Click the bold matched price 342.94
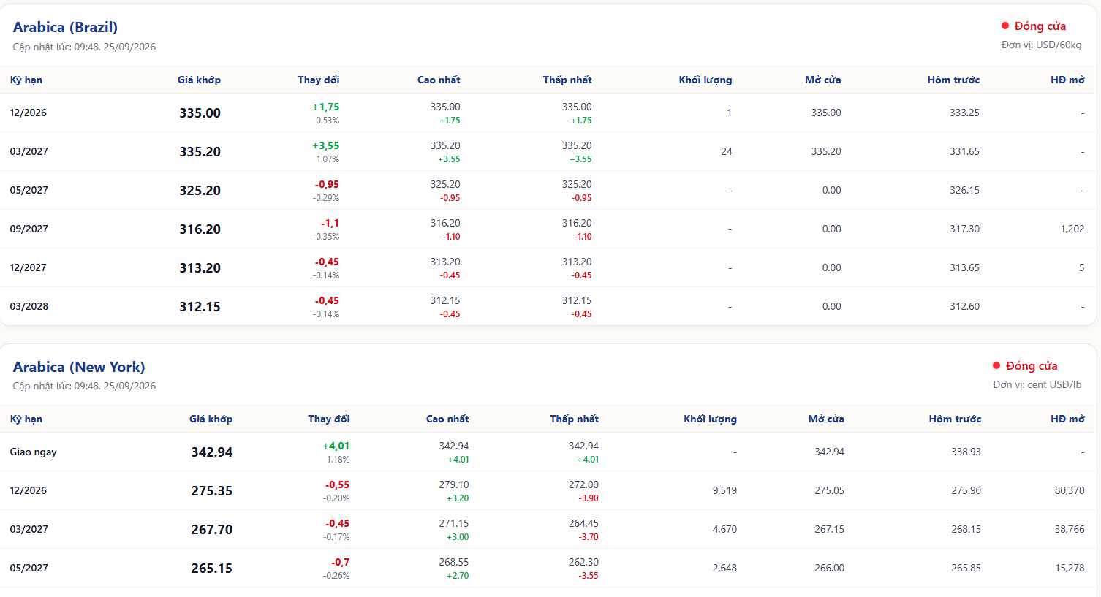 [212, 452]
